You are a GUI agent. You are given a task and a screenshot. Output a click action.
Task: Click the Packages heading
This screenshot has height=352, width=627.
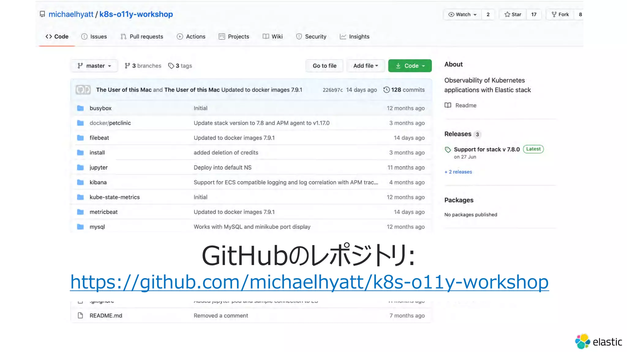pyautogui.click(x=459, y=200)
